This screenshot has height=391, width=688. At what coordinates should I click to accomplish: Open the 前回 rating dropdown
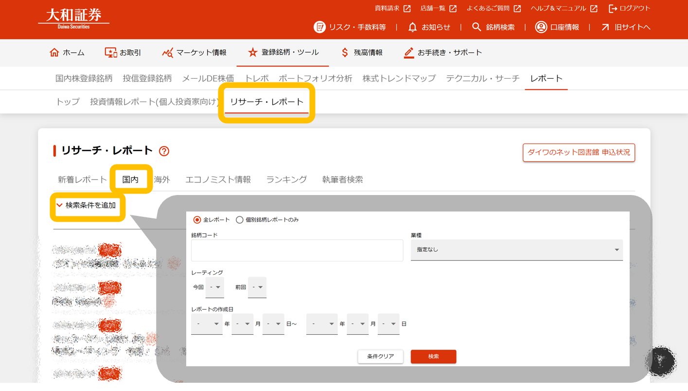click(x=257, y=287)
